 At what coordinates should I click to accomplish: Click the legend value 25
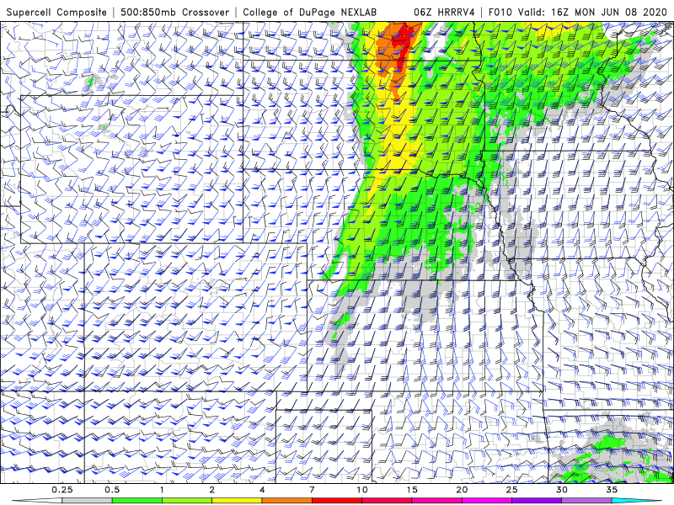[511, 490]
